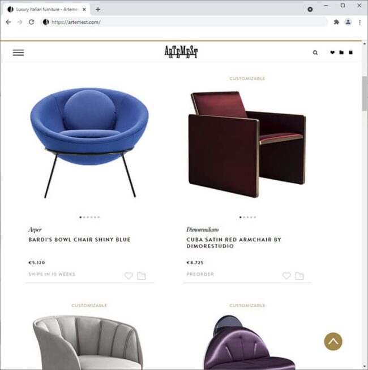The image size is (368, 370).
Task: Add Bardi's Bowl Chair to folder
Action: 141,276
